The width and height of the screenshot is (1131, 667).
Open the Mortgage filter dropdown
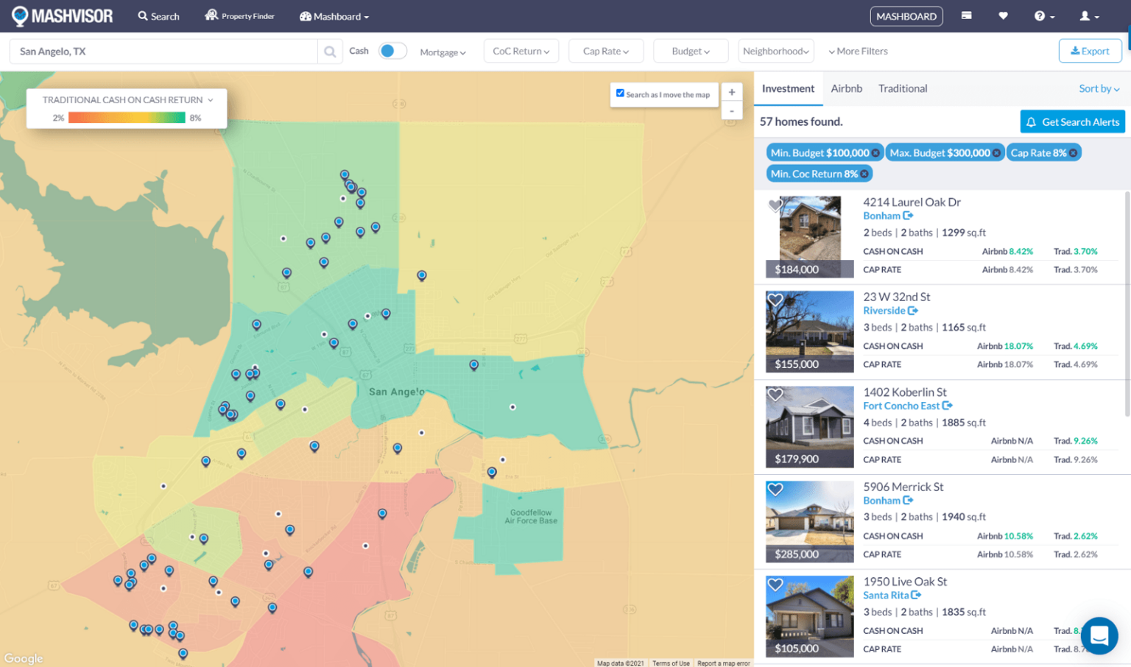[x=443, y=52]
